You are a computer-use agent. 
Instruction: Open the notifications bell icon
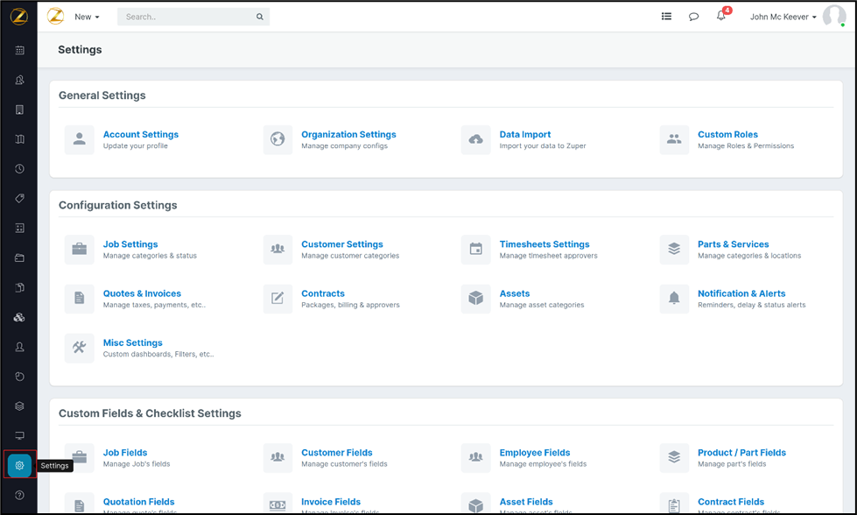pyautogui.click(x=720, y=17)
